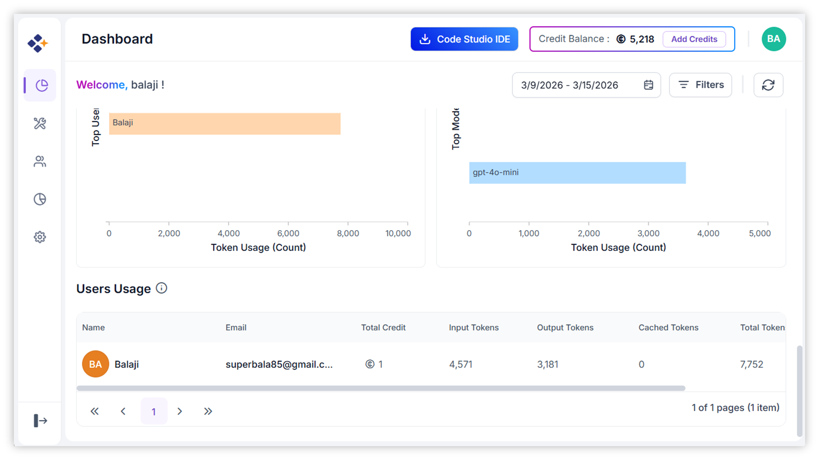The width and height of the screenshot is (819, 460).
Task: Open the usage reports chart sidebar icon
Action: (40, 199)
